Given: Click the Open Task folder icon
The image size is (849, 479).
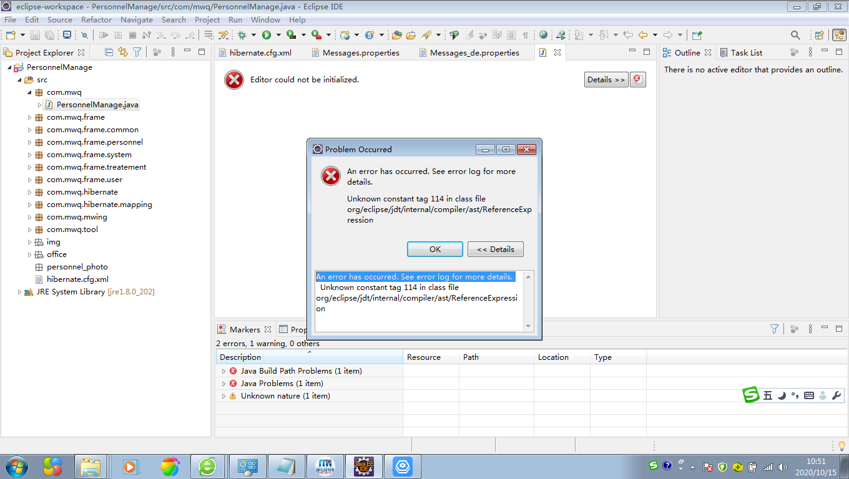Looking at the screenshot, I should (411, 36).
